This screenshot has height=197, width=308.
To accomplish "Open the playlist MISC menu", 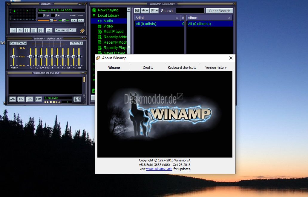I will pos(39,99).
